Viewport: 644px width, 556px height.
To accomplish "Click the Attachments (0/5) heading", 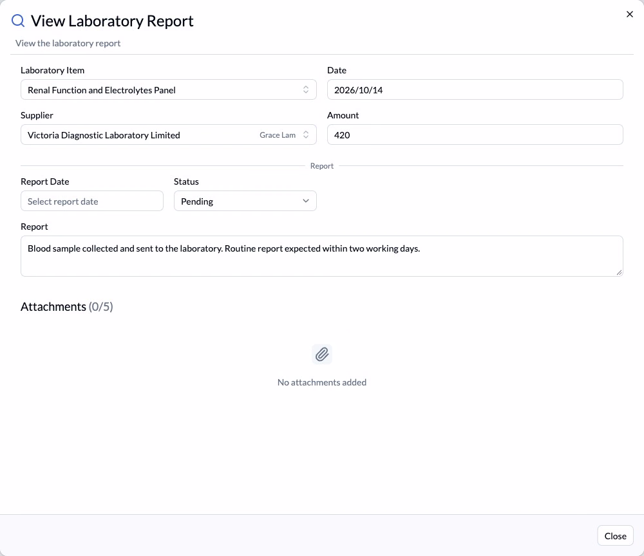I will [66, 306].
